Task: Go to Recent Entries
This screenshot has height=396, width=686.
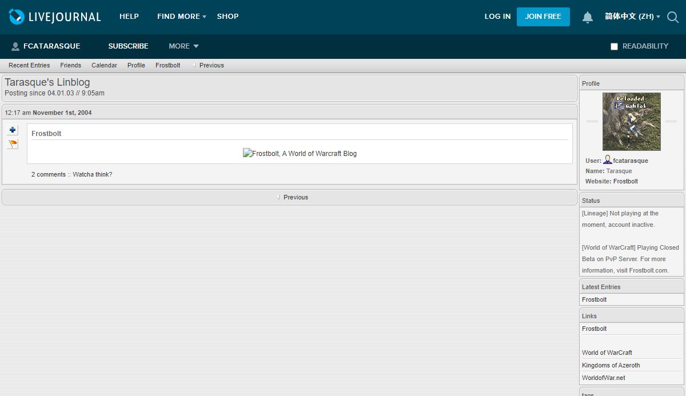Action: coord(29,65)
